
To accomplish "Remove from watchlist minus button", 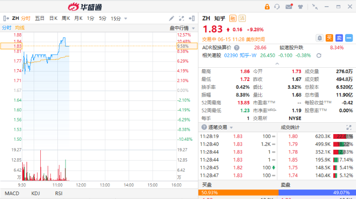I will [x=349, y=38].
